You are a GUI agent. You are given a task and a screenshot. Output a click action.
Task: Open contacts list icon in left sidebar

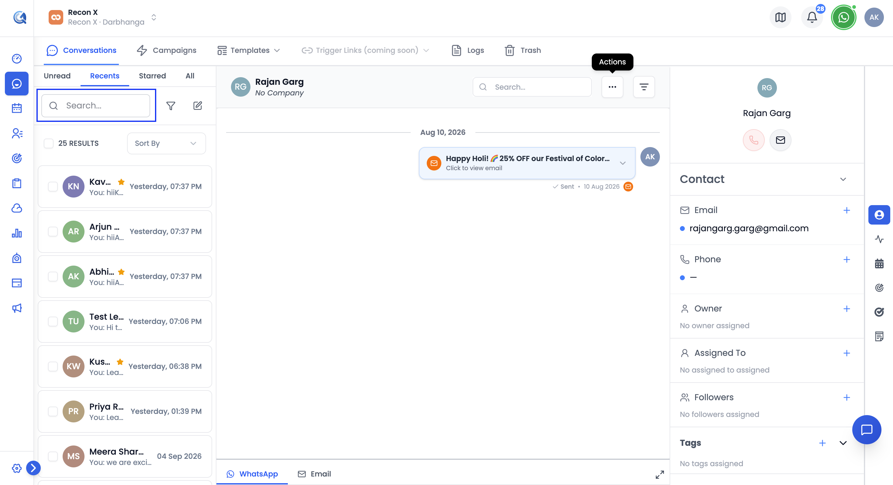point(17,133)
